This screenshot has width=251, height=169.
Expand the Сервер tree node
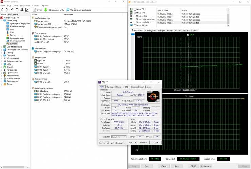click(2, 52)
